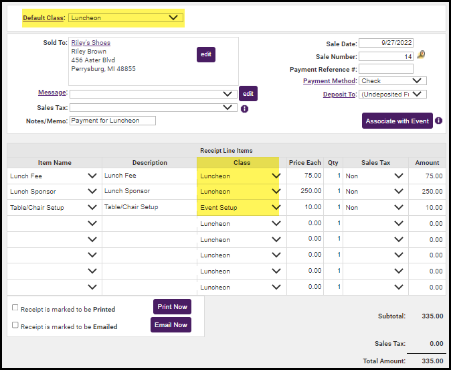This screenshot has width=451, height=370.
Task: Open the Deposit To dropdown
Action: point(392,95)
